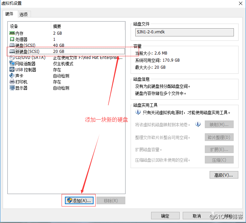This screenshot has height=223, width=246.
Task: Click the processor (处理器) chip icon
Action: (x=12, y=39)
